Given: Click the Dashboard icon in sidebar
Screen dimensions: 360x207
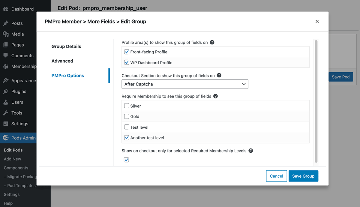Looking at the screenshot, I should 6,9.
